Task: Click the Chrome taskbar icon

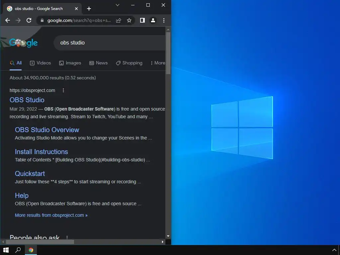Action: click(x=31, y=250)
